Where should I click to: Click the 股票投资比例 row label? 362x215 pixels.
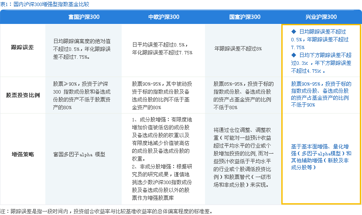click(x=23, y=95)
